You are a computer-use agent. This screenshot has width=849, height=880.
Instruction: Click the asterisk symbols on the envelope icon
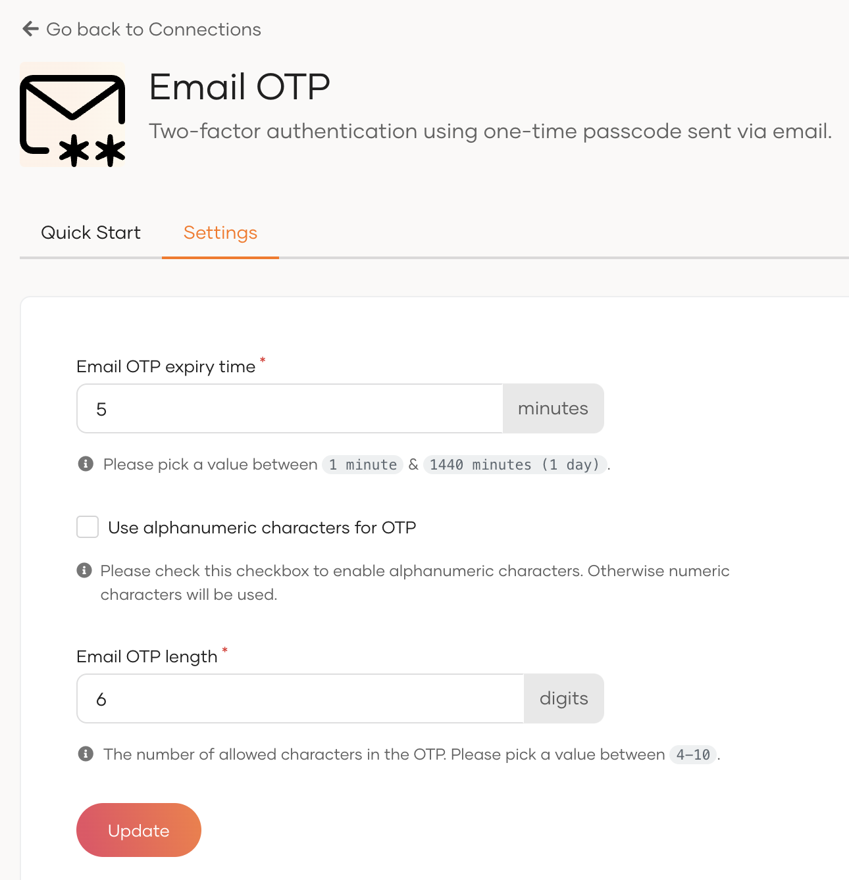point(91,149)
